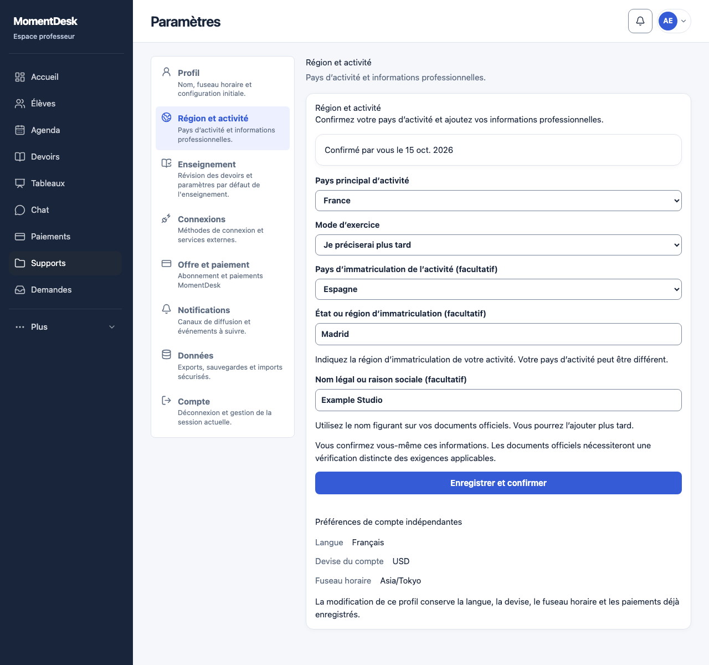Click the confirmation date text 15 oct. 2026
This screenshot has width=709, height=665.
point(429,150)
